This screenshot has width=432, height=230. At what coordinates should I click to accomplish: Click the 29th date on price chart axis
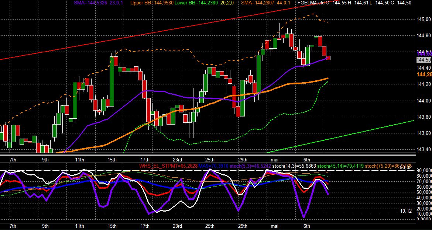coord(243,160)
